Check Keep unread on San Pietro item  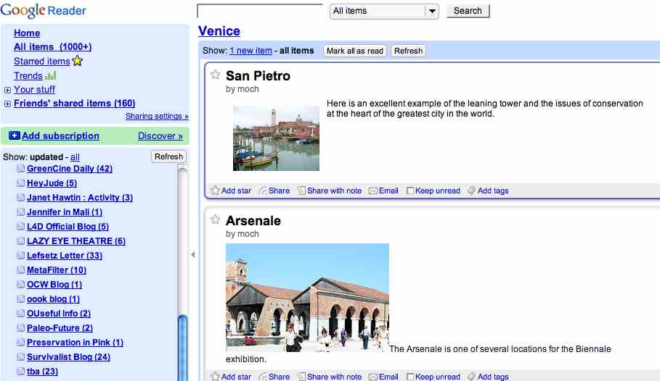tap(410, 190)
